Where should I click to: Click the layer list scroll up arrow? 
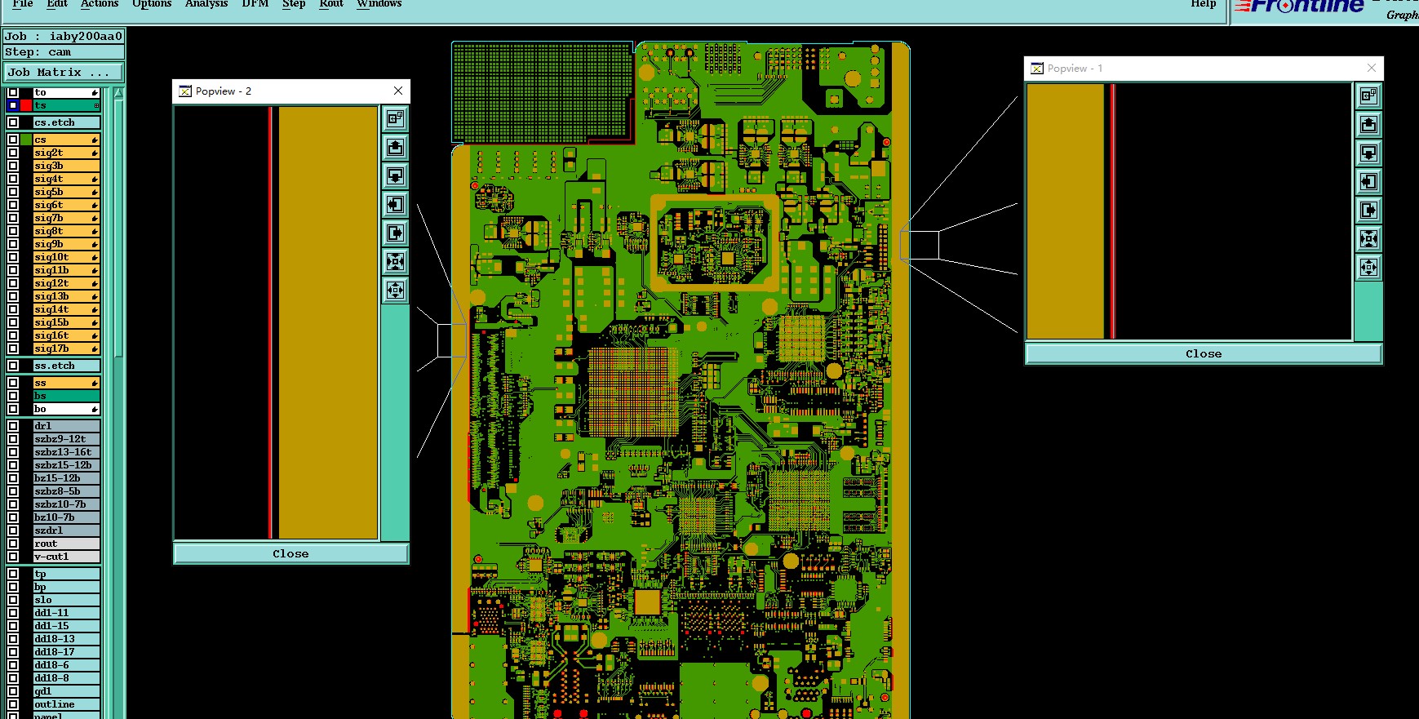click(119, 93)
